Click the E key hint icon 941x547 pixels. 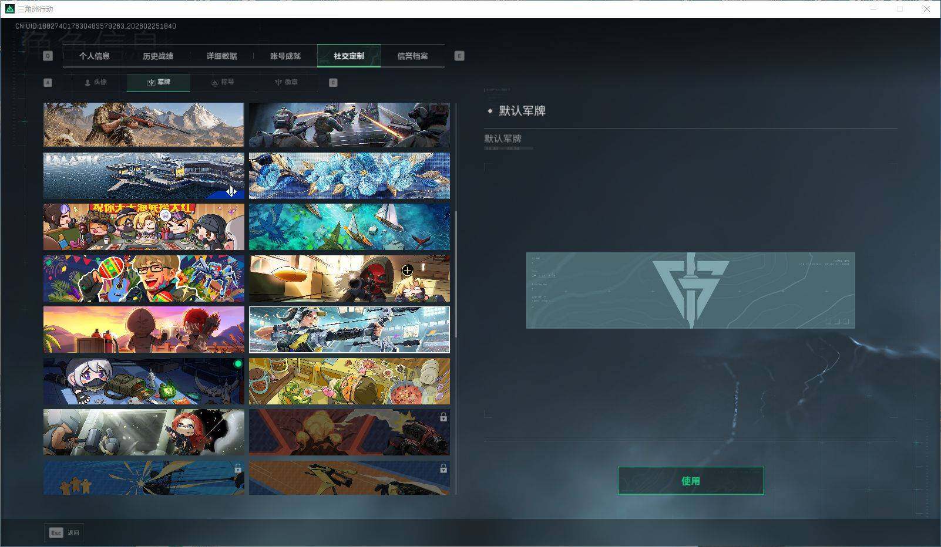click(x=459, y=56)
